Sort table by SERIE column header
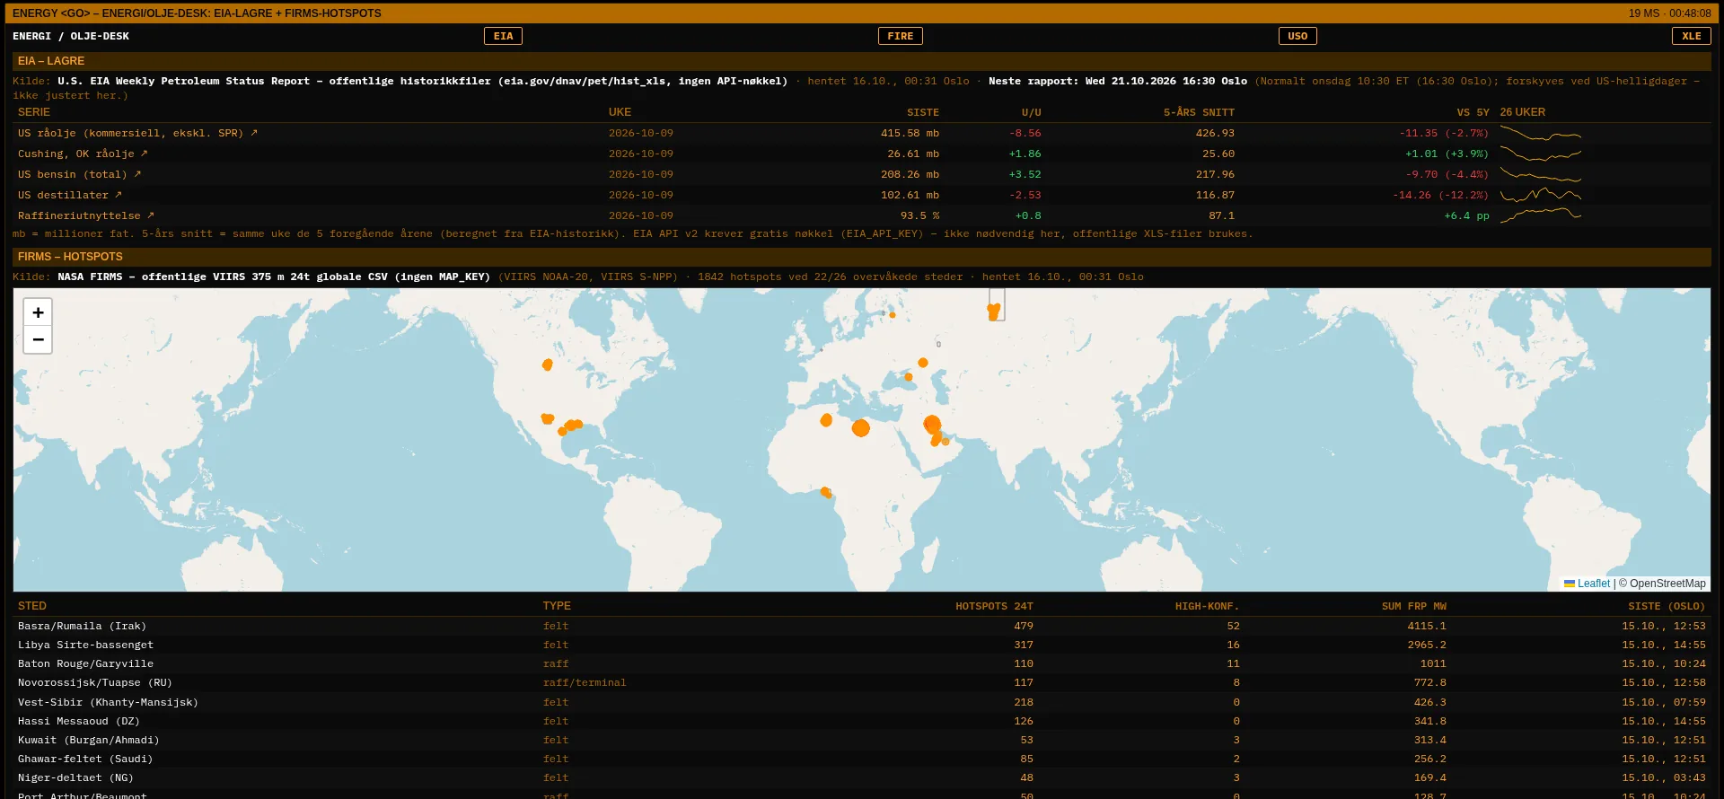The height and width of the screenshot is (799, 1724). pos(34,112)
